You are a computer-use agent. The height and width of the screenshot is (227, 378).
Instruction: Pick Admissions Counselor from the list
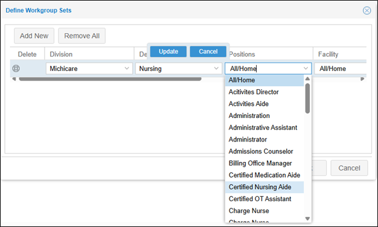pos(264,151)
